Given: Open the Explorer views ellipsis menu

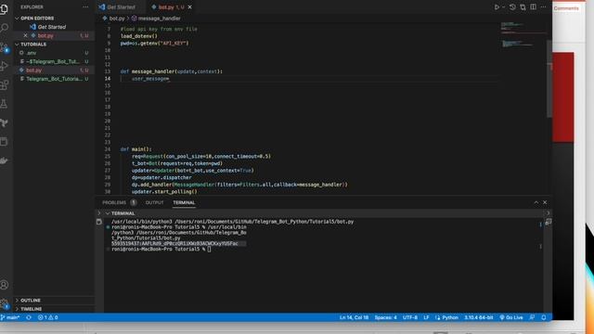Looking at the screenshot, I should pyautogui.click(x=85, y=6).
